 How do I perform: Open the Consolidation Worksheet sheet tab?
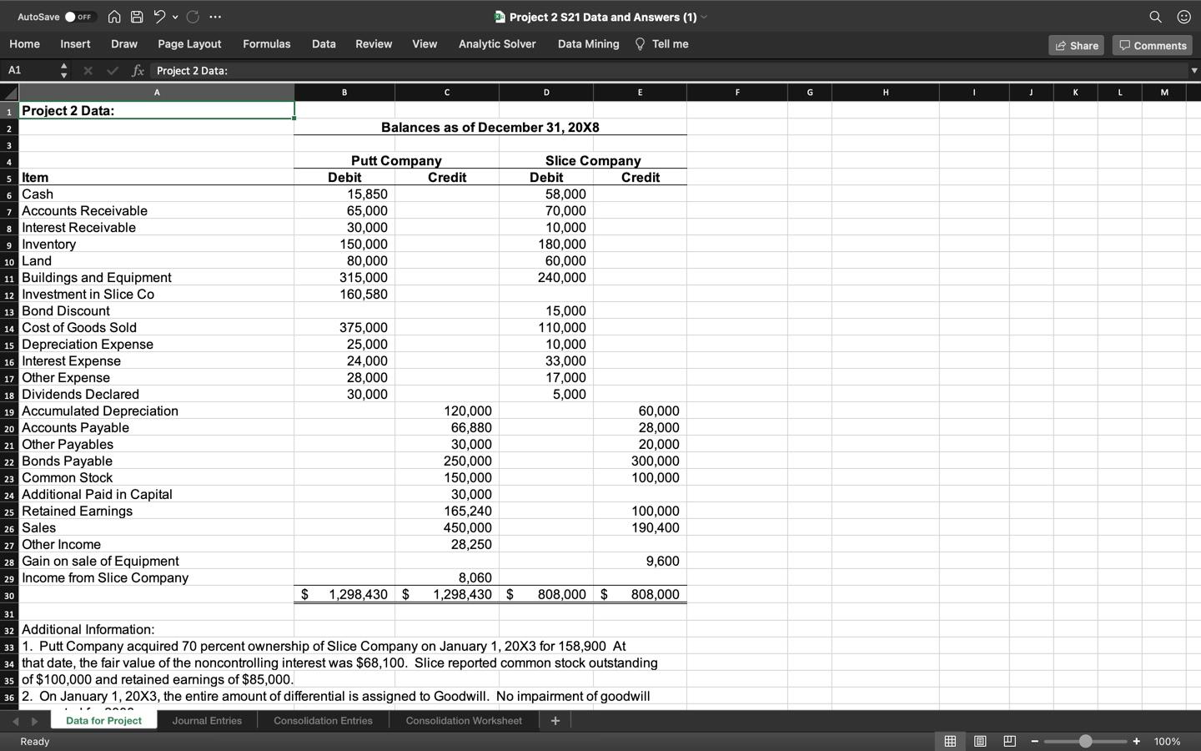[464, 720]
